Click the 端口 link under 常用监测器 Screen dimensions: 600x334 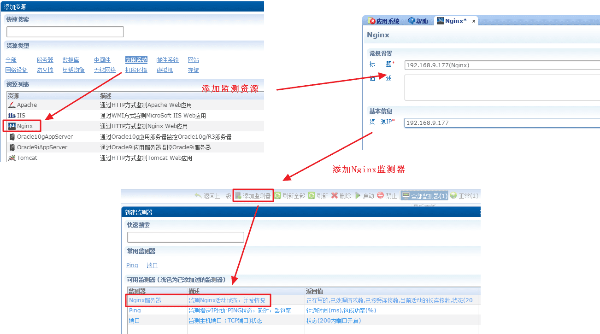pos(153,265)
